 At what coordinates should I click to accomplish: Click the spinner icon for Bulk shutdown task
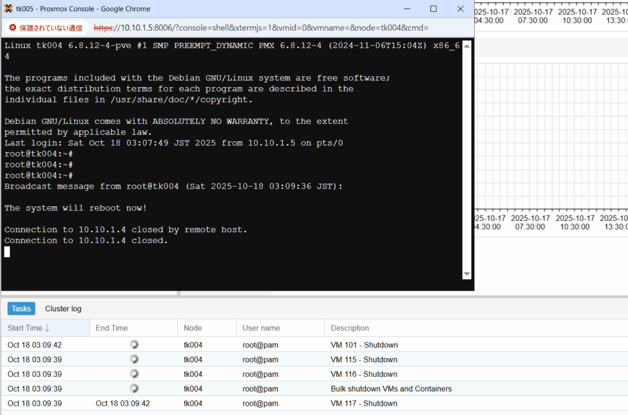click(134, 389)
